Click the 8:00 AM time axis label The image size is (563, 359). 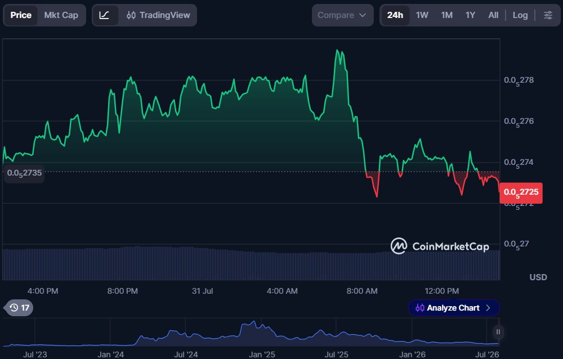click(x=362, y=291)
